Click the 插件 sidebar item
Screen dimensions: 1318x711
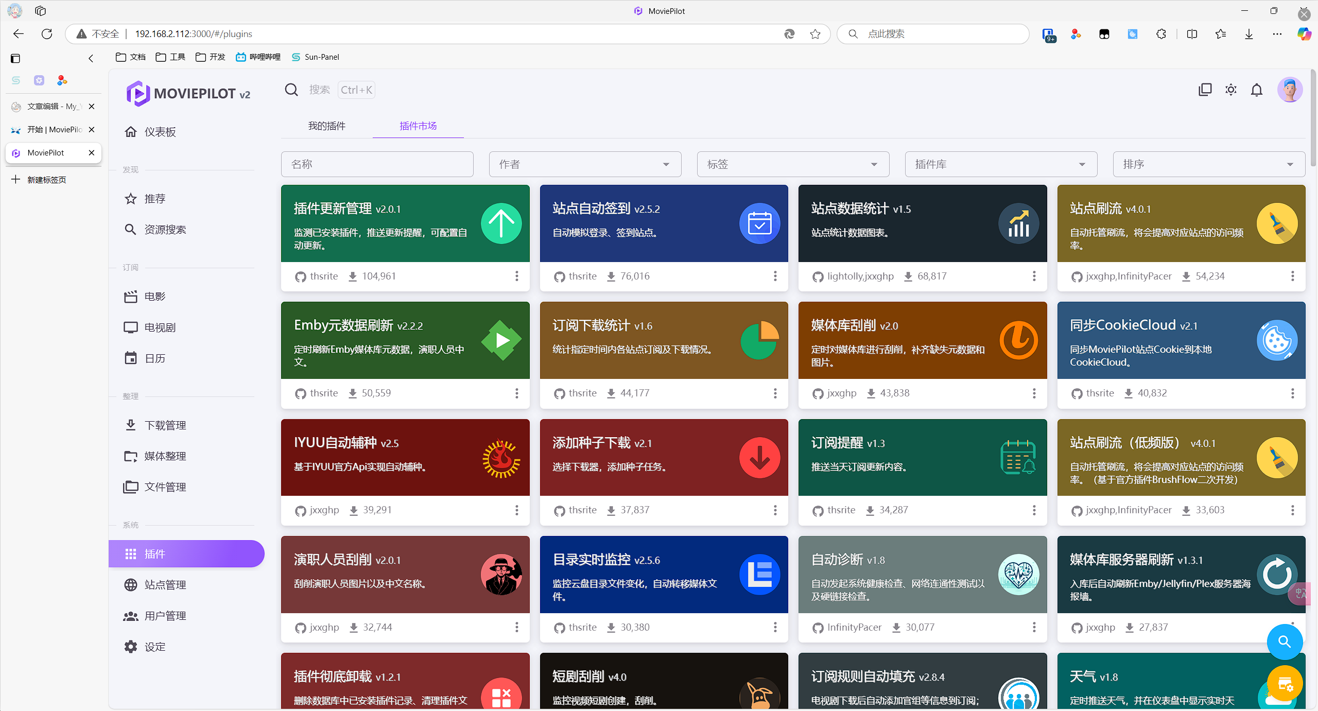coord(186,554)
